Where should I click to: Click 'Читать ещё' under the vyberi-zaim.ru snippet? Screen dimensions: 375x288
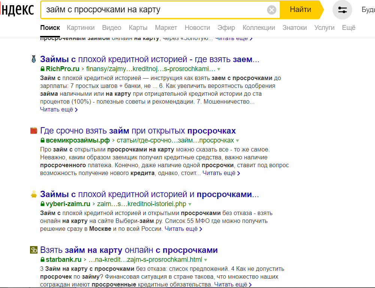pyautogui.click(x=183, y=229)
